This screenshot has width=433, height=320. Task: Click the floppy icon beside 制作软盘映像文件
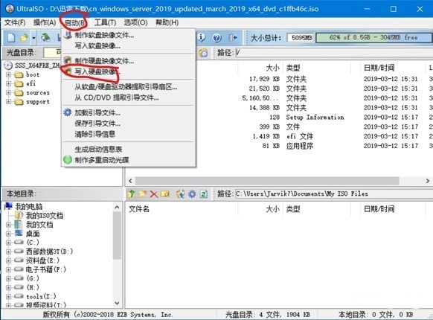click(x=68, y=35)
